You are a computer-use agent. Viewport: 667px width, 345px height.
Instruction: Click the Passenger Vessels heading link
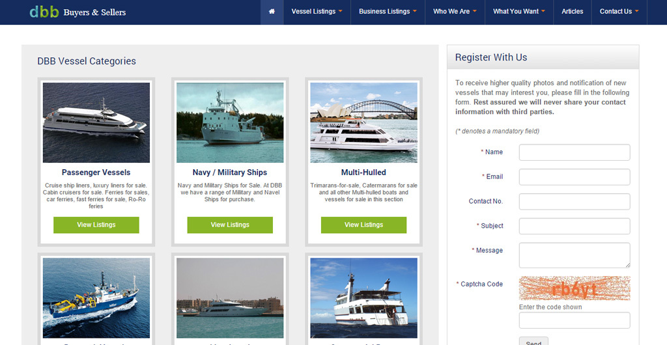pos(96,172)
